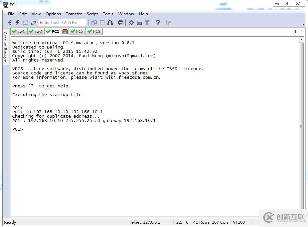Screen dimensions: 308x227
Task: Click the Paste clipboard icon
Action: click(102, 23)
